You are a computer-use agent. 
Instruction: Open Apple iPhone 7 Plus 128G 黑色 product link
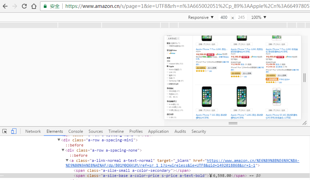[211, 49]
